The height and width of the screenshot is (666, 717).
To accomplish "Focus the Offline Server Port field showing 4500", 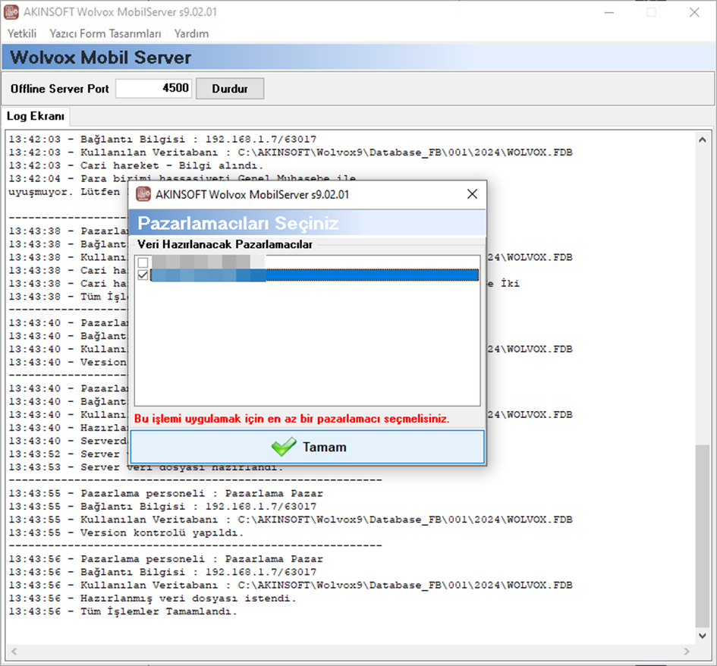I will coord(153,88).
